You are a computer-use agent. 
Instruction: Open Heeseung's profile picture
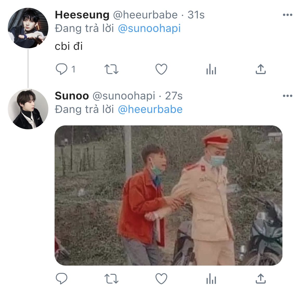[28, 28]
